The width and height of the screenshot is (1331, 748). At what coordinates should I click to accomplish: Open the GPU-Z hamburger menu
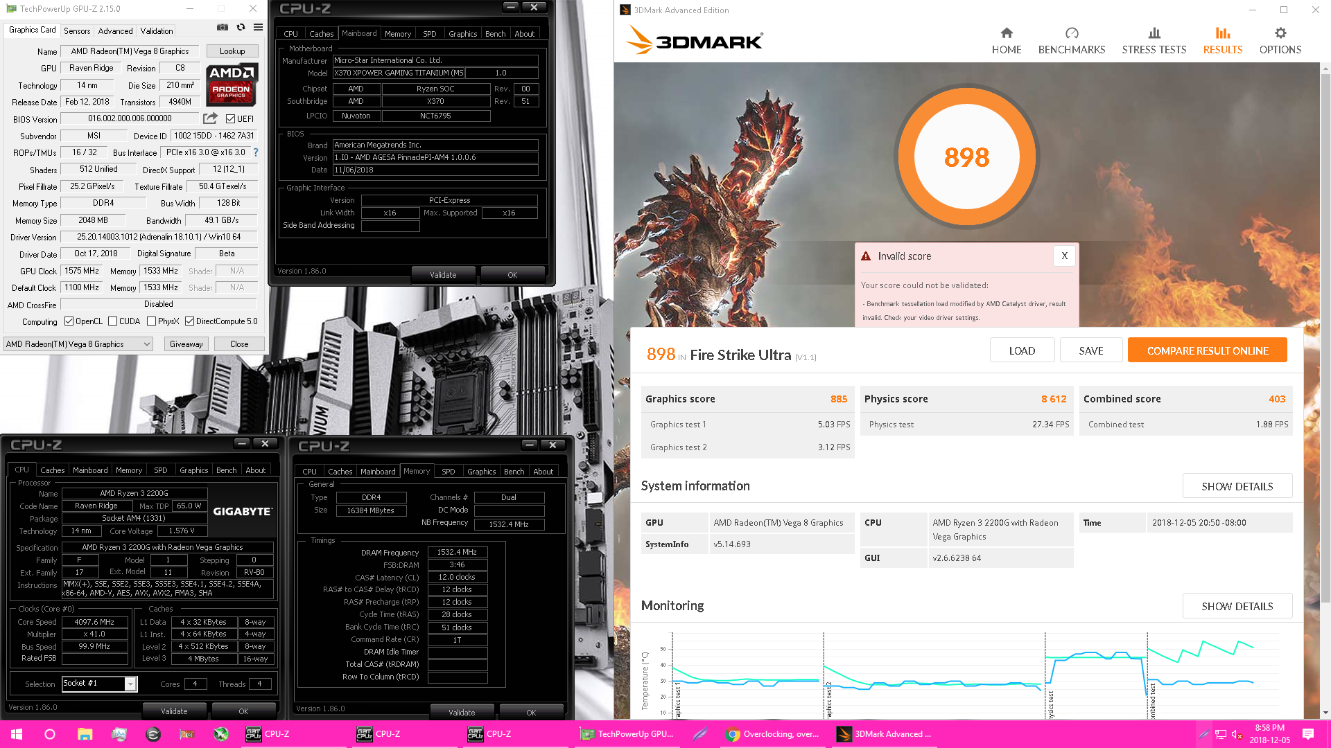click(x=258, y=28)
